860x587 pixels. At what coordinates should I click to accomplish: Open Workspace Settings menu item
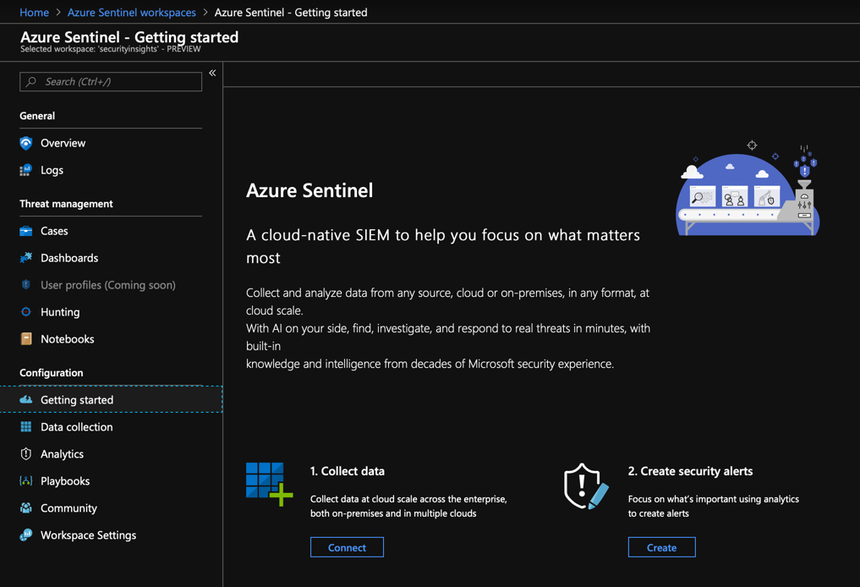[x=88, y=535]
